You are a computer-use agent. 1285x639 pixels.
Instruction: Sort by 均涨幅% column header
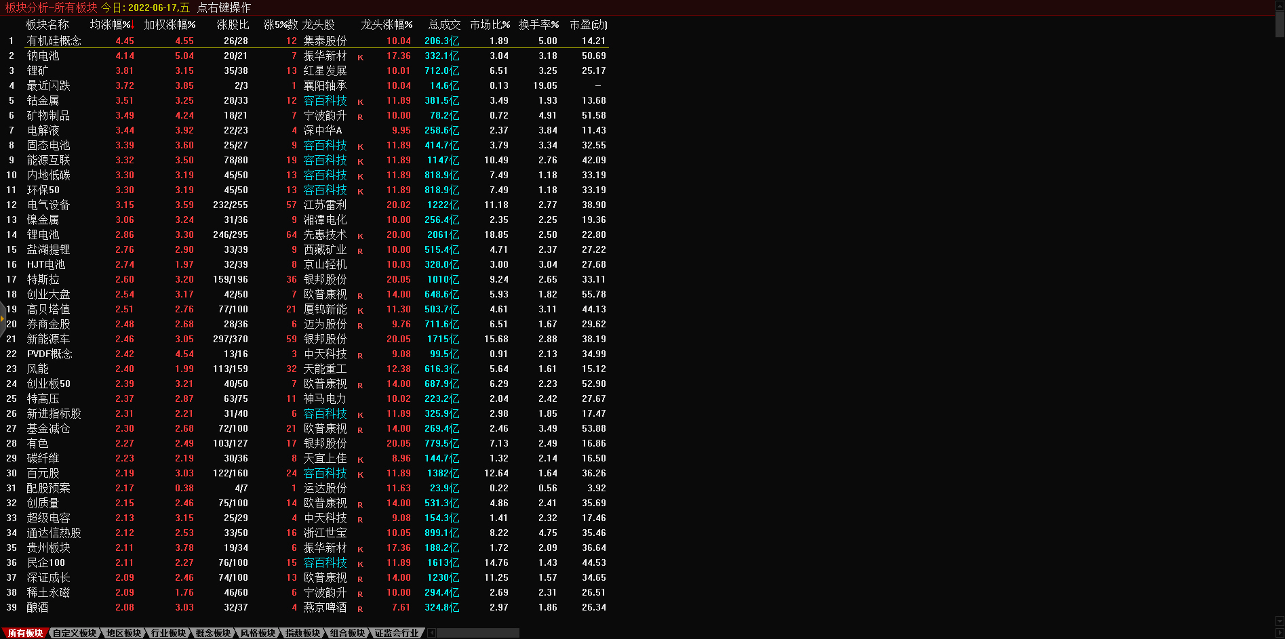tap(111, 25)
